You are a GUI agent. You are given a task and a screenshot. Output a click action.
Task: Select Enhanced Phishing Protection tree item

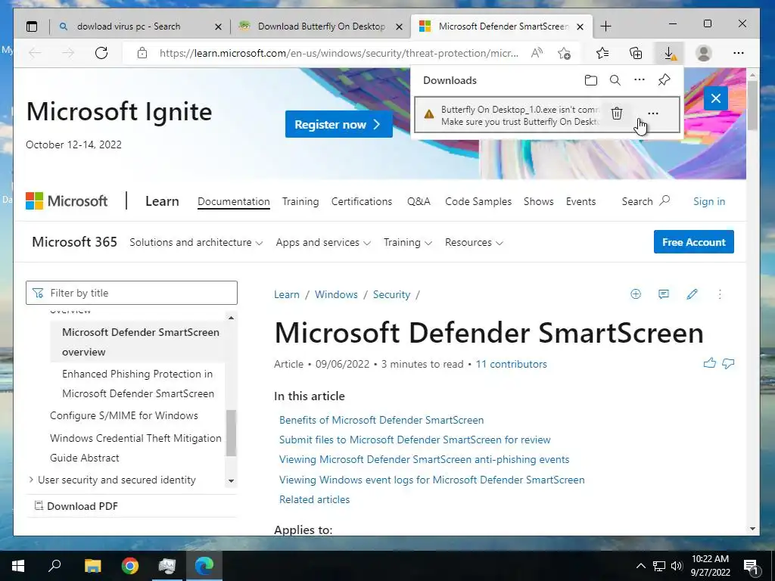coord(138,384)
